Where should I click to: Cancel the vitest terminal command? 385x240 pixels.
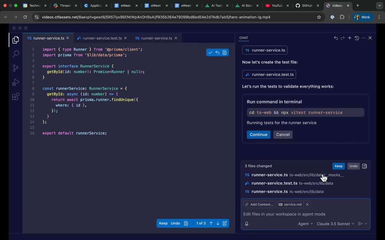coord(283,134)
